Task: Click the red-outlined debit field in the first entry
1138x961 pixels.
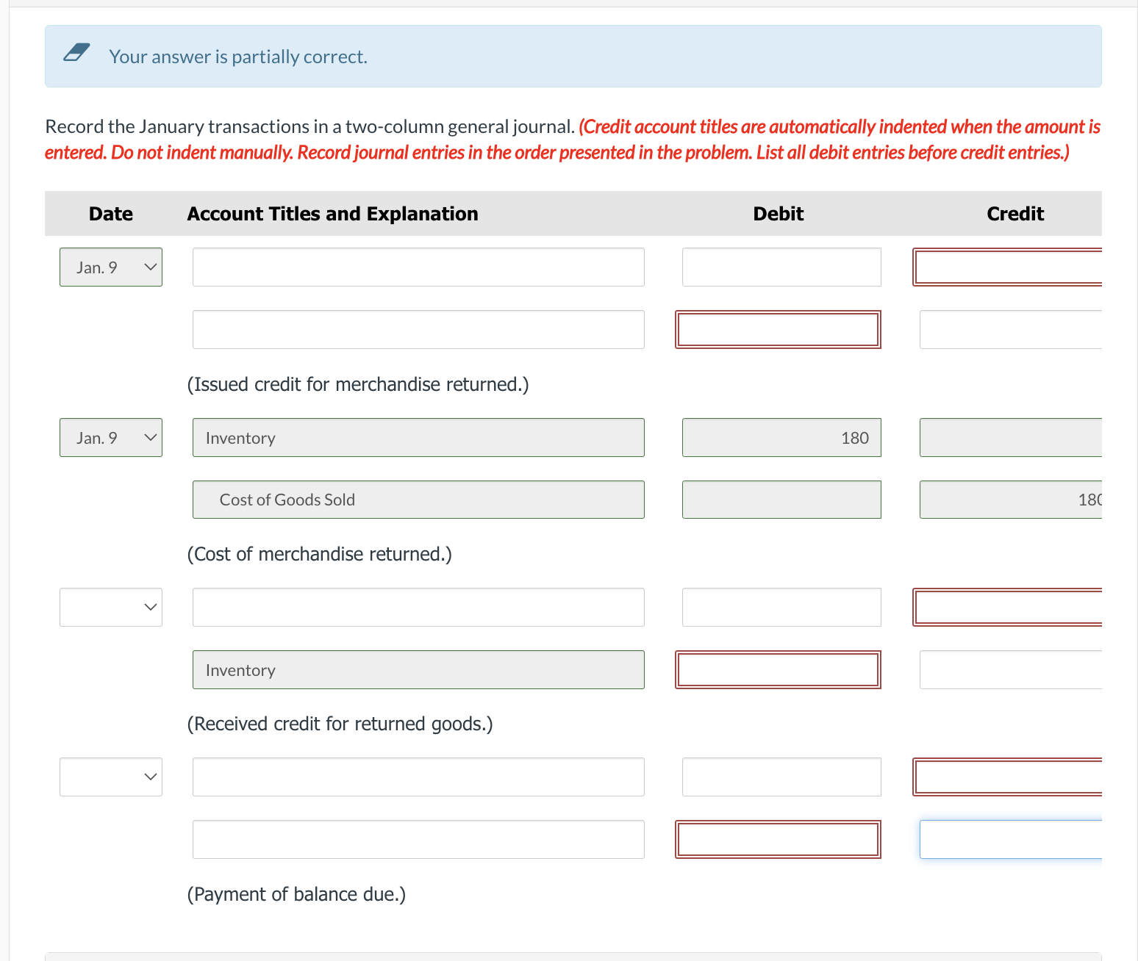Action: tap(778, 329)
